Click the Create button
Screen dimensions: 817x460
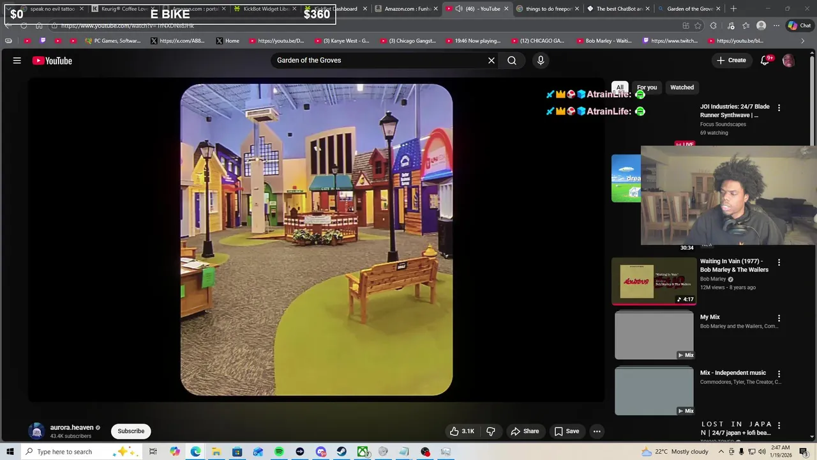click(731, 60)
